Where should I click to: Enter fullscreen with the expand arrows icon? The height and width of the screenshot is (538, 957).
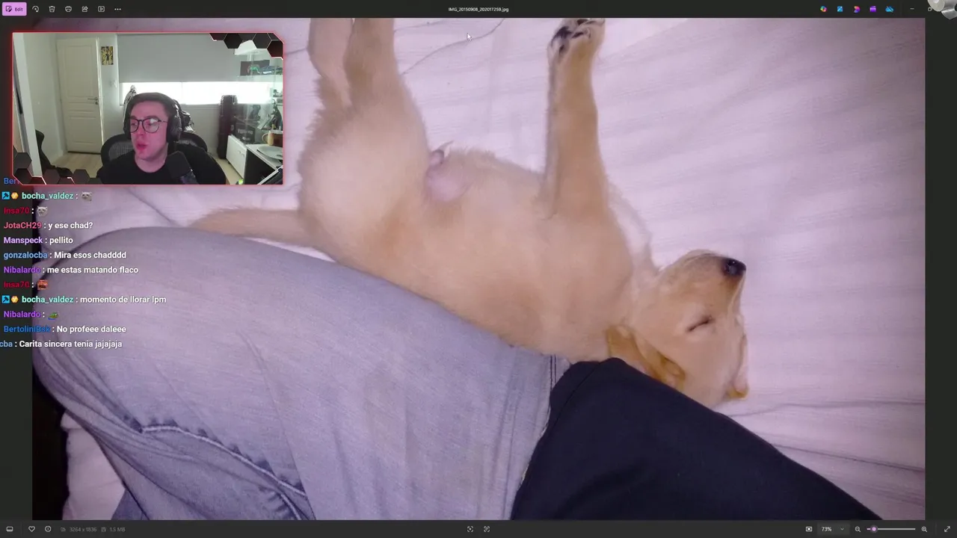pos(947,529)
